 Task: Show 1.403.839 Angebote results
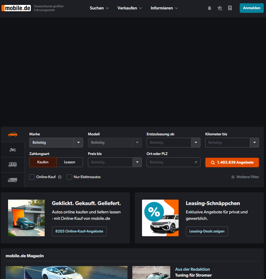coord(232,163)
